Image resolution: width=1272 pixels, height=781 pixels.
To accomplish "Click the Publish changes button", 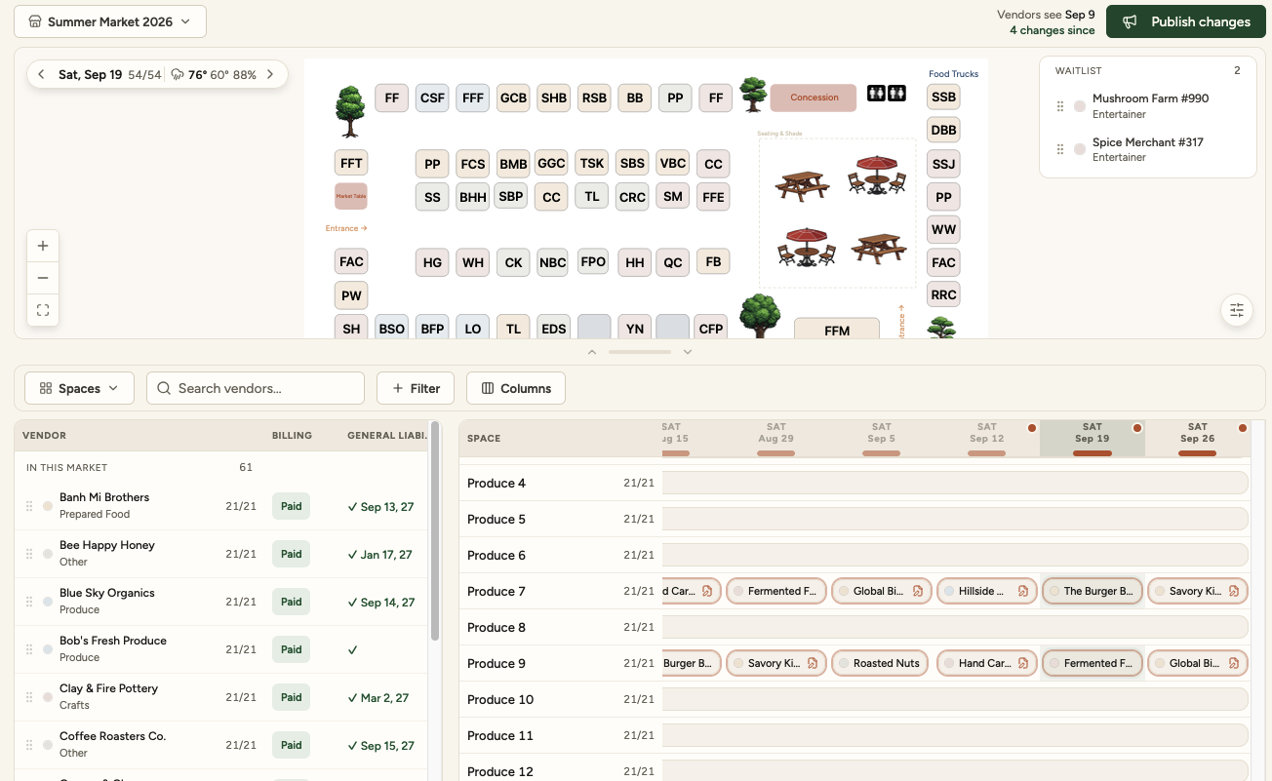I will (1186, 21).
